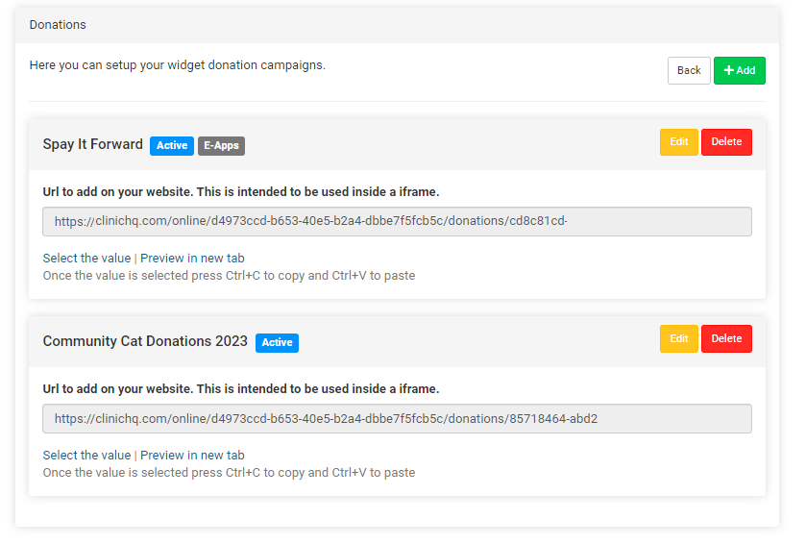Screen dimensions: 806x544
Task: Click the Spay It Forward campaign title
Action: pos(92,144)
